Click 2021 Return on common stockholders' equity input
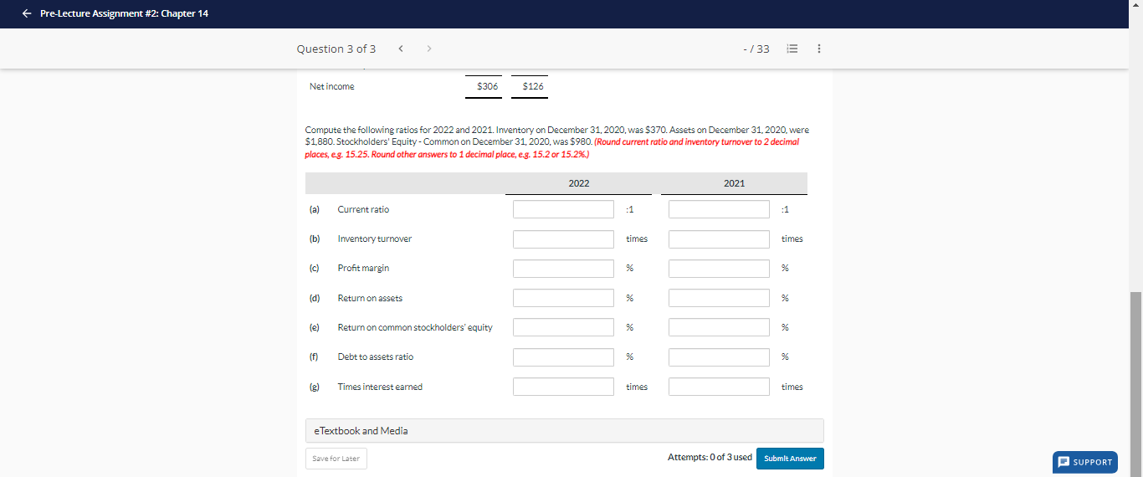Screen dimensions: 1143x477 719,327
